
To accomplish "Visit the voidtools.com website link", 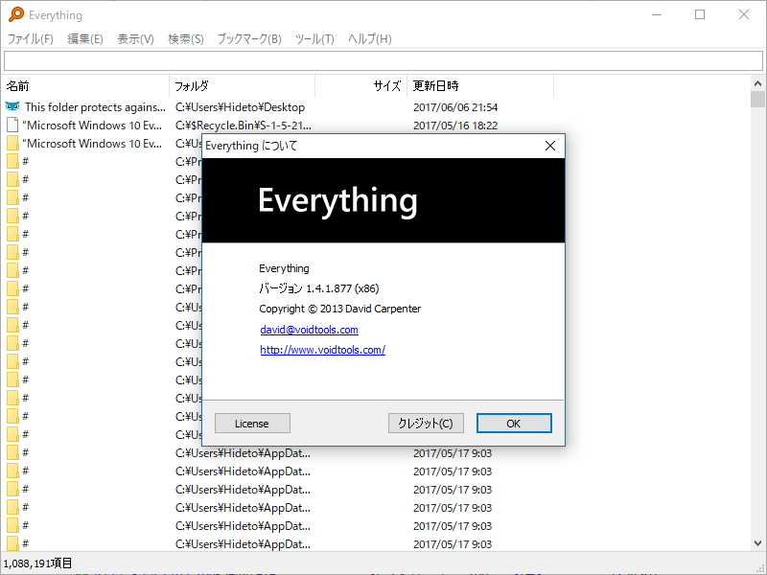I will (322, 350).
